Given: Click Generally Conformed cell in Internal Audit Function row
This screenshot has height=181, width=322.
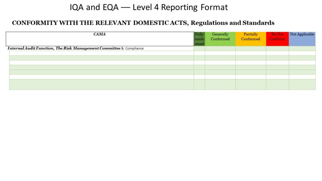Looking at the screenshot, I should click(x=220, y=48).
